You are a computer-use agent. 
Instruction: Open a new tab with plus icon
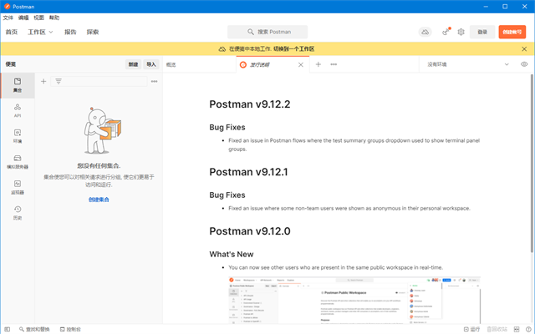(318, 64)
